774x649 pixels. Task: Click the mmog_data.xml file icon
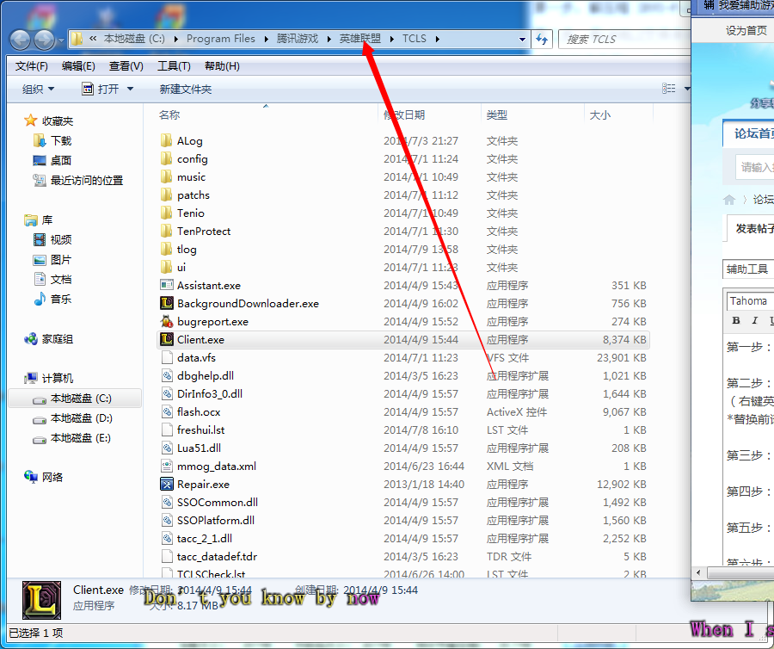click(x=167, y=467)
